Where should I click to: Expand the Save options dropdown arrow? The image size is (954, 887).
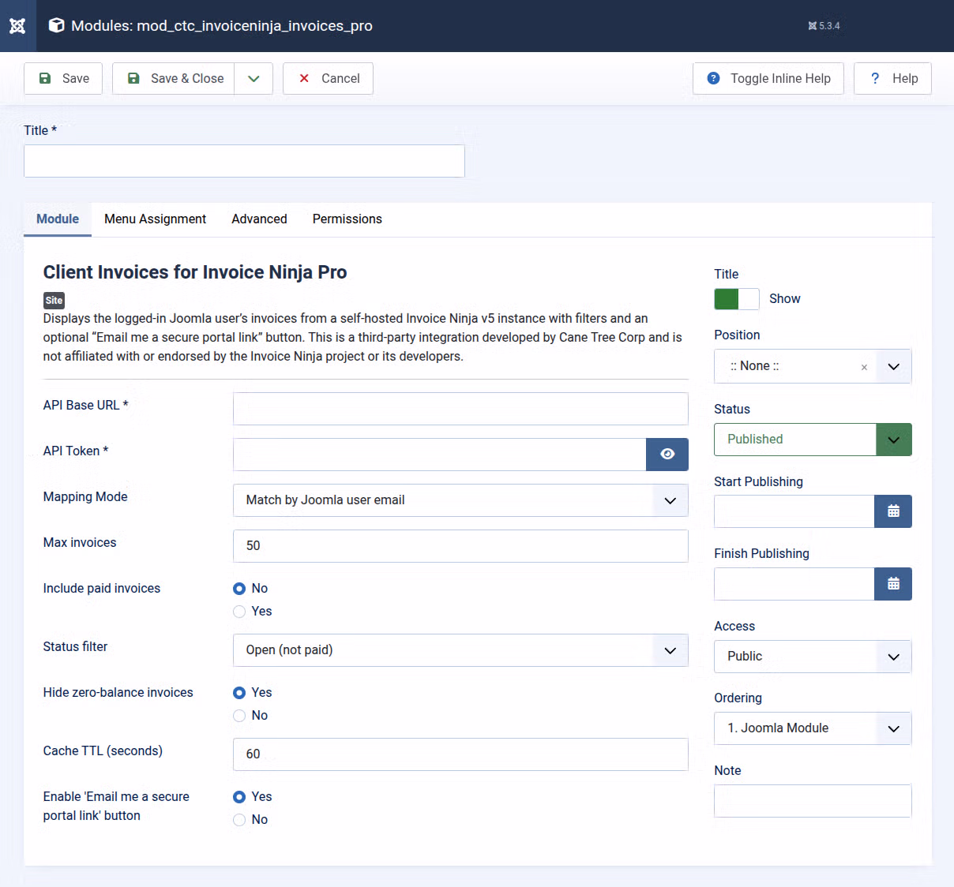click(x=254, y=78)
